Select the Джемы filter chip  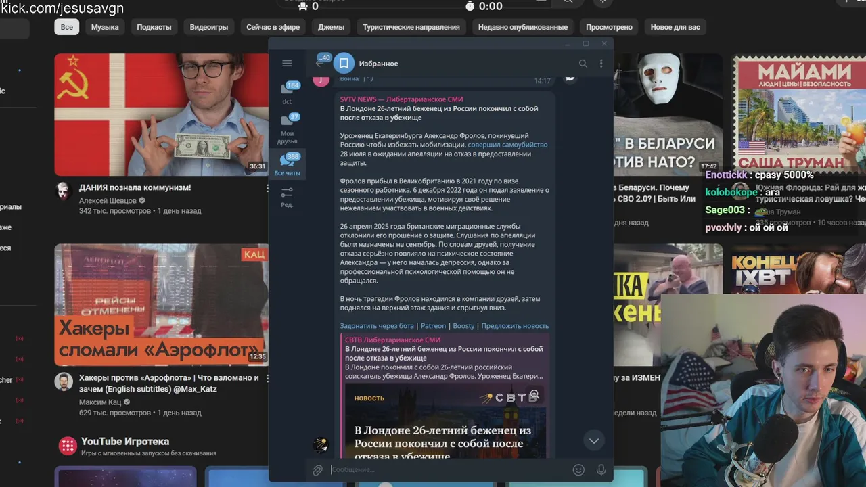(x=332, y=27)
